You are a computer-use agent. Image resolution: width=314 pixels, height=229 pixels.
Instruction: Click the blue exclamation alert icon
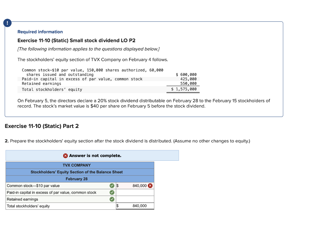click(x=7, y=23)
